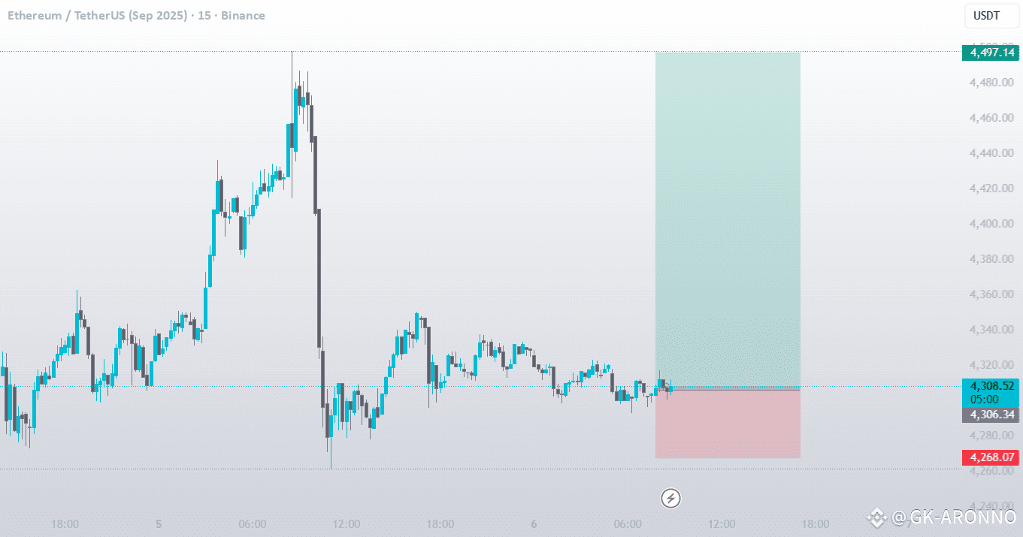This screenshot has height=537, width=1023.
Task: Select the green profit zone of position tool
Action: pos(728,220)
